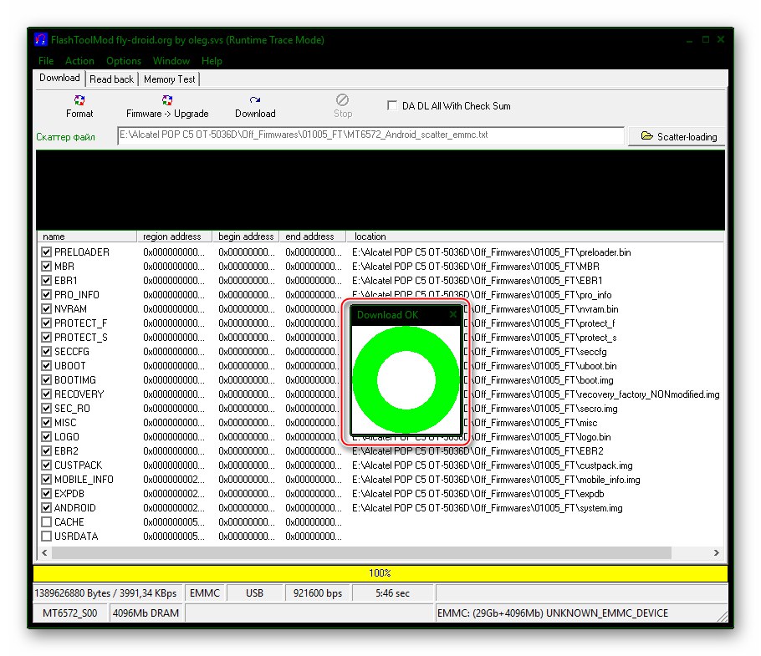761x656 pixels.
Task: Switch to the Read back tab
Action: coord(111,79)
